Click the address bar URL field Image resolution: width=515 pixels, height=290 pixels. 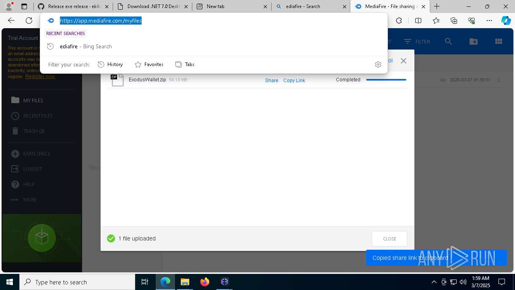pyautogui.click(x=214, y=21)
